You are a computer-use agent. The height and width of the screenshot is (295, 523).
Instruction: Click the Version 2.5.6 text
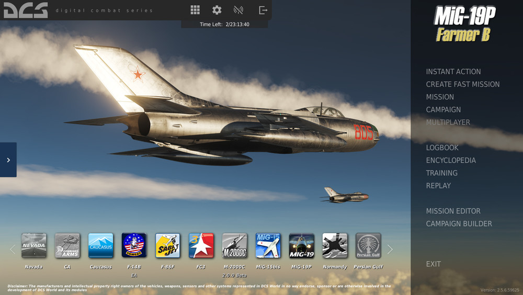499,290
